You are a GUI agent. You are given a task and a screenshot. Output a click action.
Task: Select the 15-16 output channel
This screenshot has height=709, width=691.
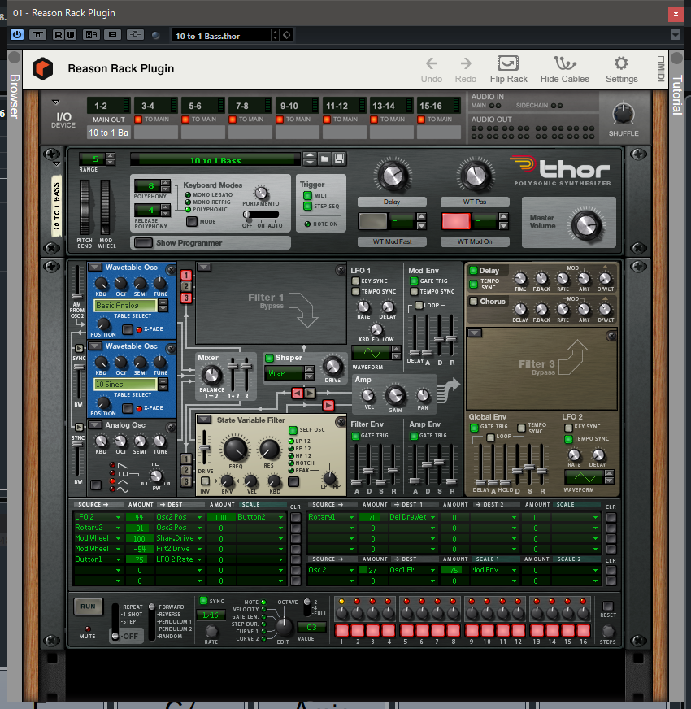click(x=438, y=106)
